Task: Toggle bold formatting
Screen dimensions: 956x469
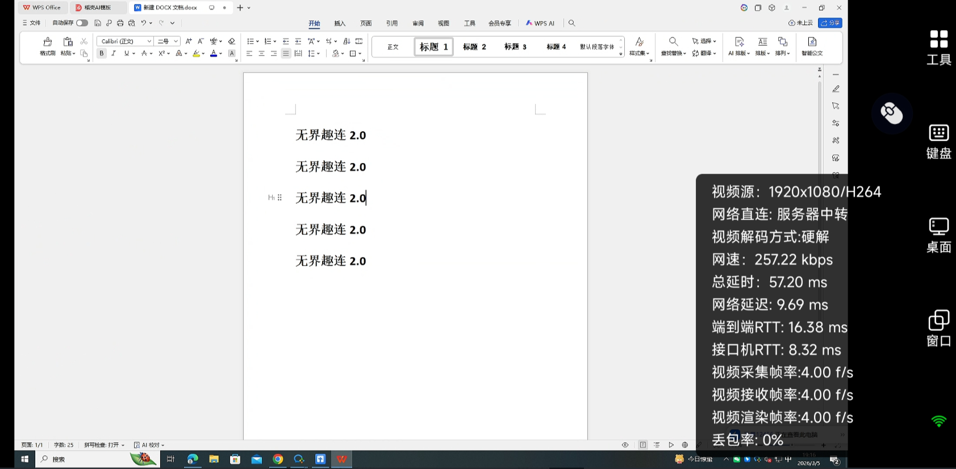Action: click(102, 53)
